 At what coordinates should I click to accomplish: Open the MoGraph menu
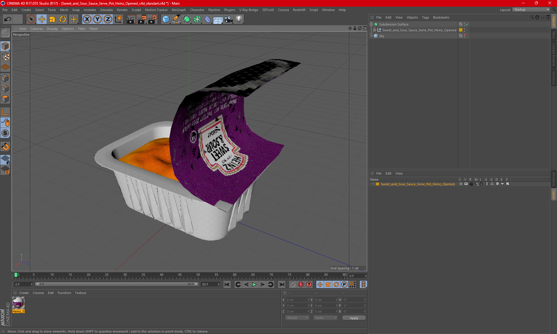(179, 10)
